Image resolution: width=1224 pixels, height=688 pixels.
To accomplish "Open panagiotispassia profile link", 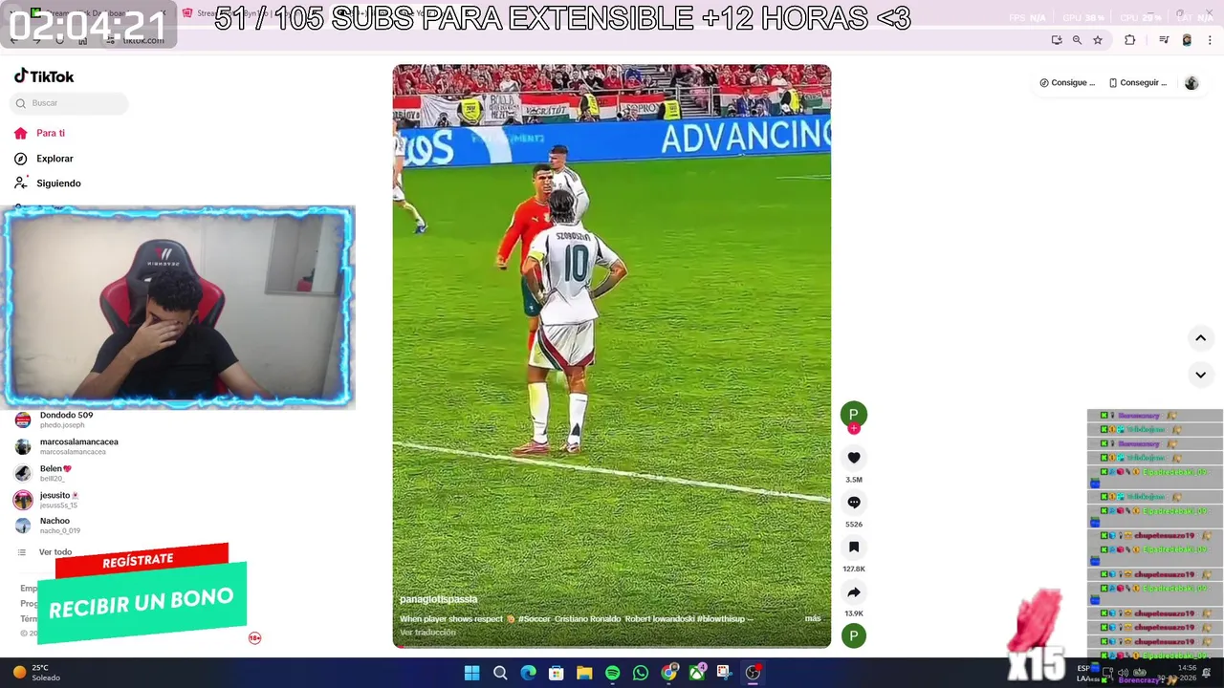I will click(438, 599).
